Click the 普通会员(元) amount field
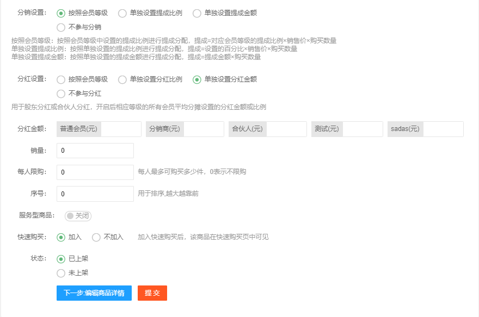Image resolution: width=479 pixels, height=317 pixels. click(x=121, y=129)
